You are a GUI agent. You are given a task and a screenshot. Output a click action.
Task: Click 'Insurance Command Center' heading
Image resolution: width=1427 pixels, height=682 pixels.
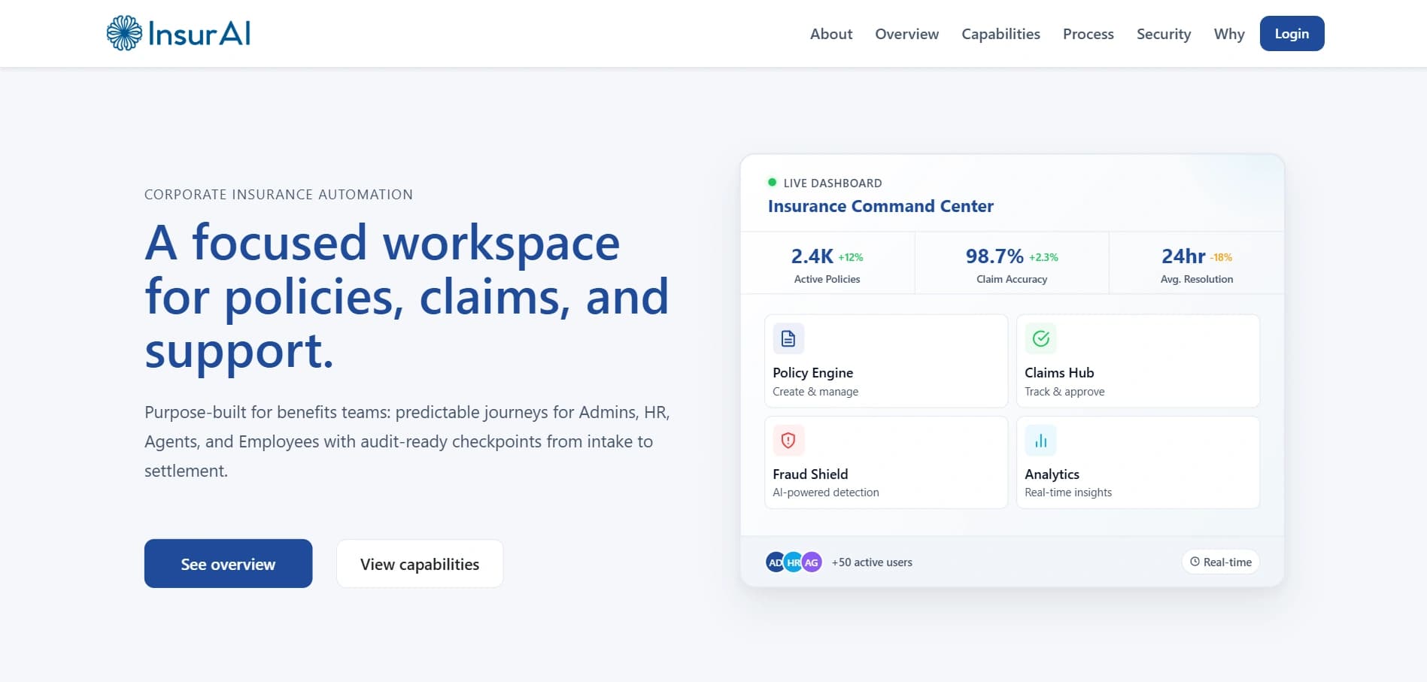pyautogui.click(x=881, y=206)
